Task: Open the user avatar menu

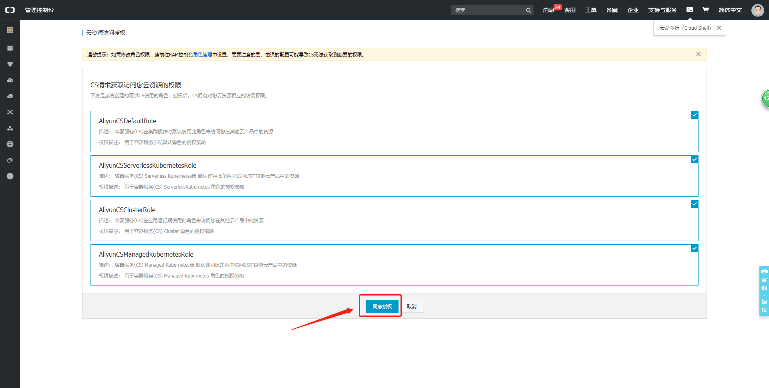Action: (x=757, y=10)
